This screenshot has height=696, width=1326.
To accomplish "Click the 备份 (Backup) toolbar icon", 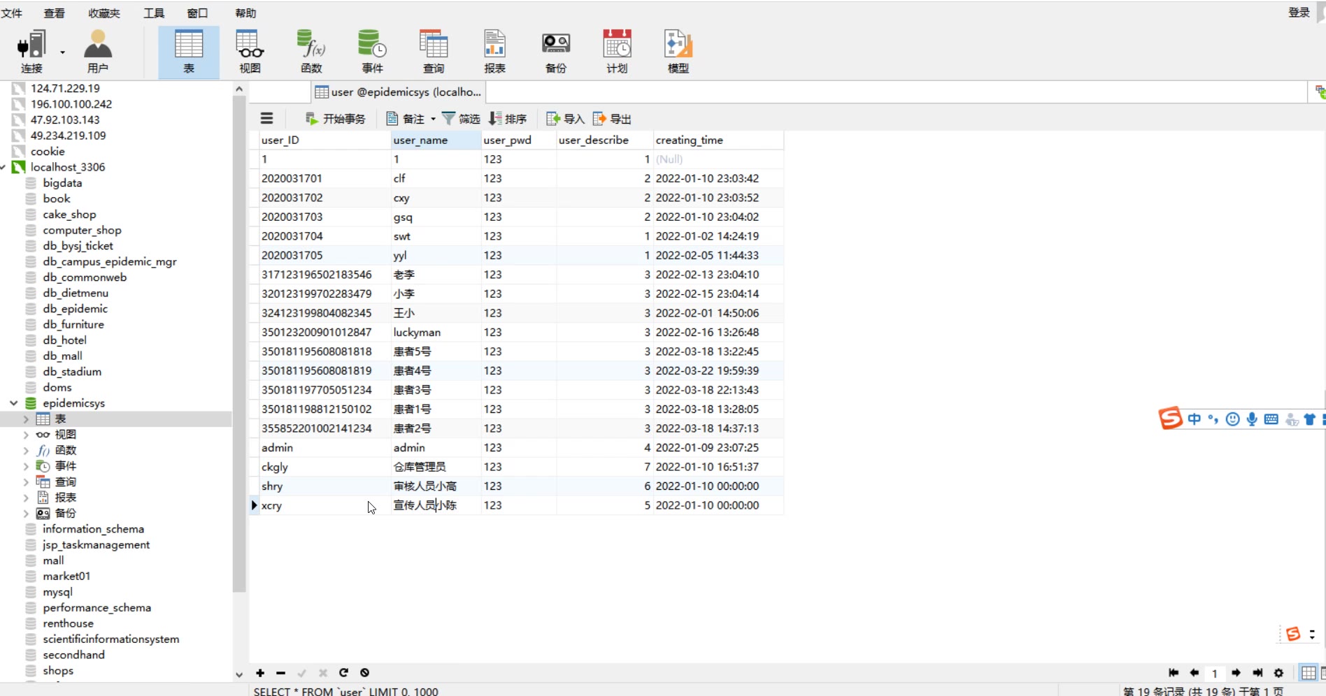I will [555, 52].
